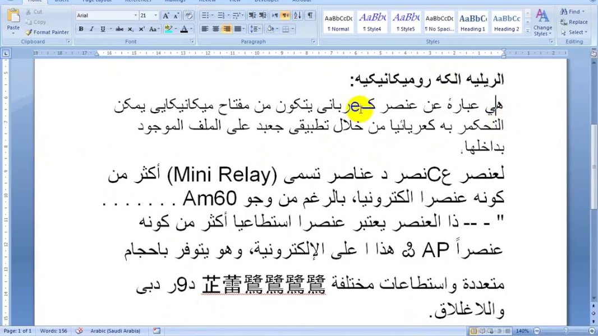This screenshot has width=598, height=336.
Task: Click the proofing errors status icon
Action: click(x=79, y=330)
